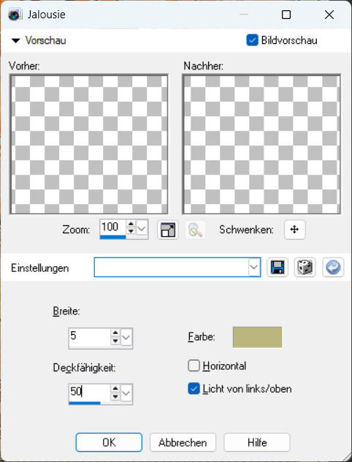Collapse the Vorschau section triangle
This screenshot has width=352, height=462.
pos(15,41)
